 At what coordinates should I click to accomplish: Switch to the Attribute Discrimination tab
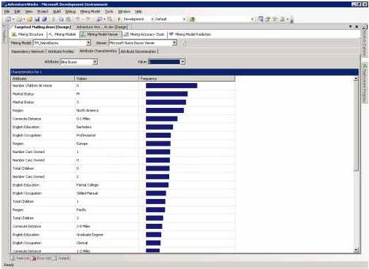click(x=139, y=52)
